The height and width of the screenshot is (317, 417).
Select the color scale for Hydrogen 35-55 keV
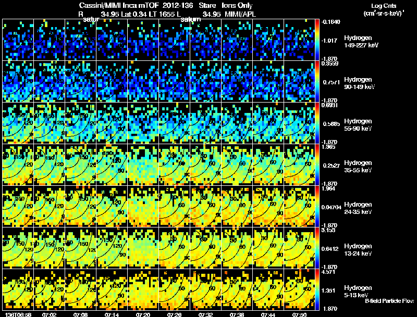317,164
